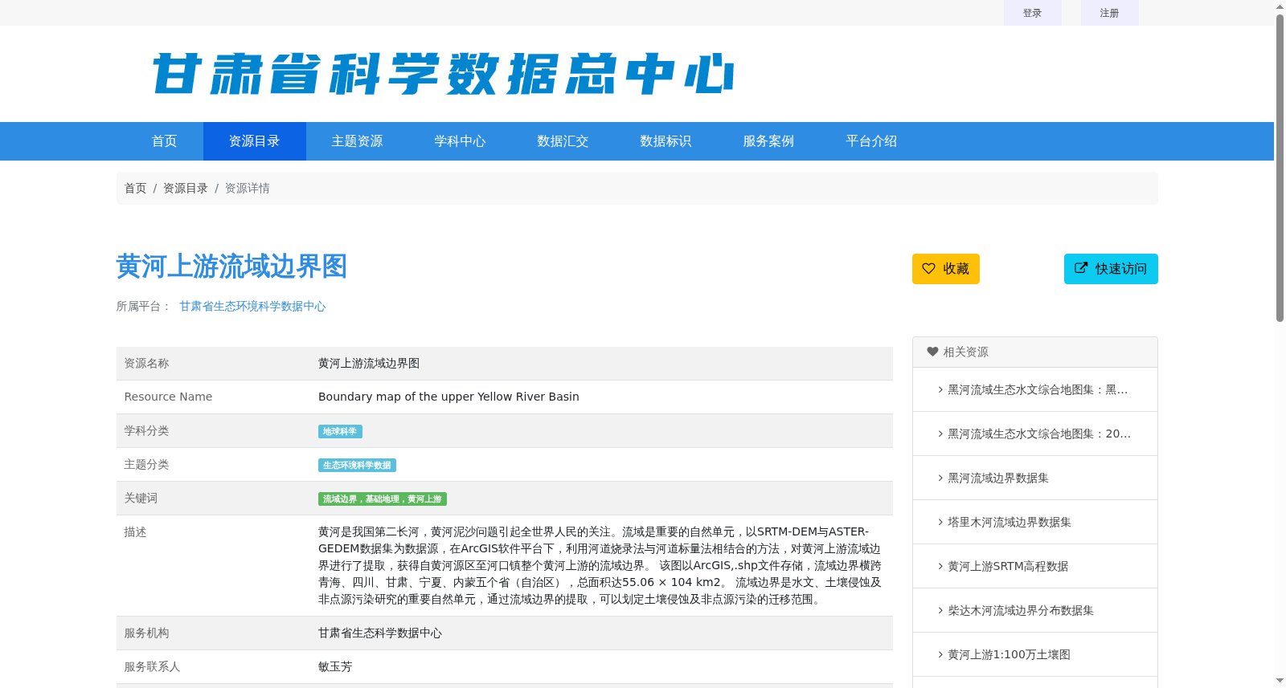1286x688 pixels.
Task: Click the 甘肃省科学数据总中心 site logo
Action: click(x=444, y=74)
